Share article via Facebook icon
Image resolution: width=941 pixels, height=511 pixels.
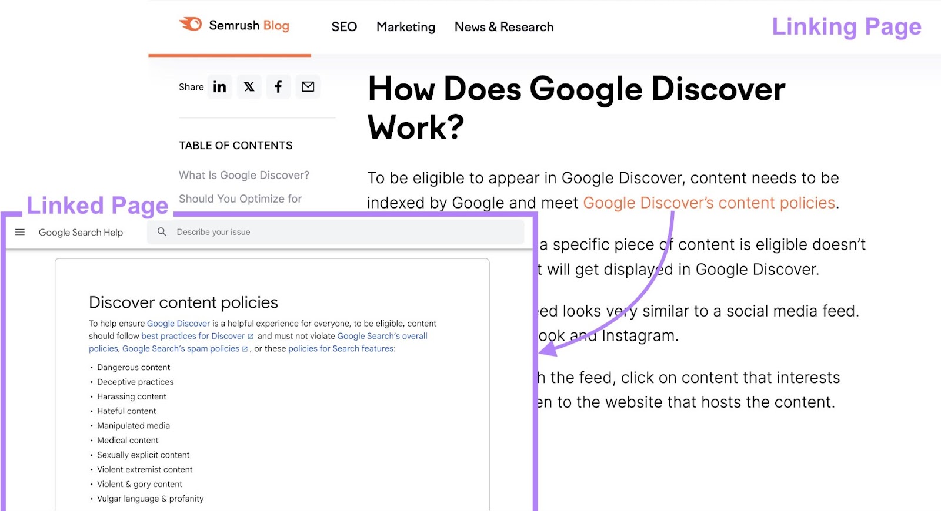pos(278,87)
